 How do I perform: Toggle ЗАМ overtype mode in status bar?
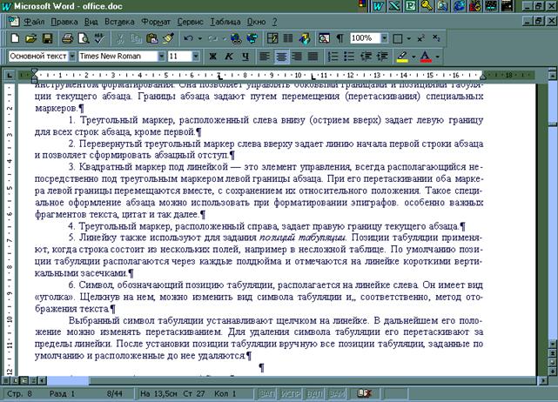[337, 393]
